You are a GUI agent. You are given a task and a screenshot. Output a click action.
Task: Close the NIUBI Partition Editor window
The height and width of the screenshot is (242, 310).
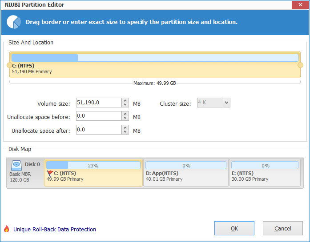tap(300, 5)
